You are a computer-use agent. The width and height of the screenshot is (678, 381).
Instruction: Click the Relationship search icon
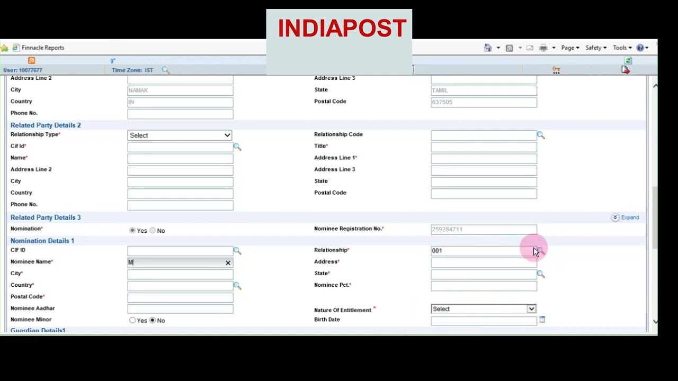(x=541, y=251)
